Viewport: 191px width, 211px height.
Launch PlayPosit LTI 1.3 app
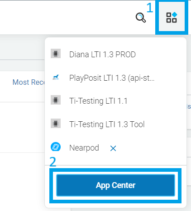coord(112,78)
